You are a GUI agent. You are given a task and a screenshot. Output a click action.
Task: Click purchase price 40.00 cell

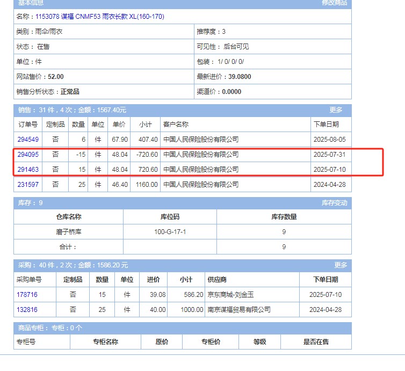click(x=154, y=310)
